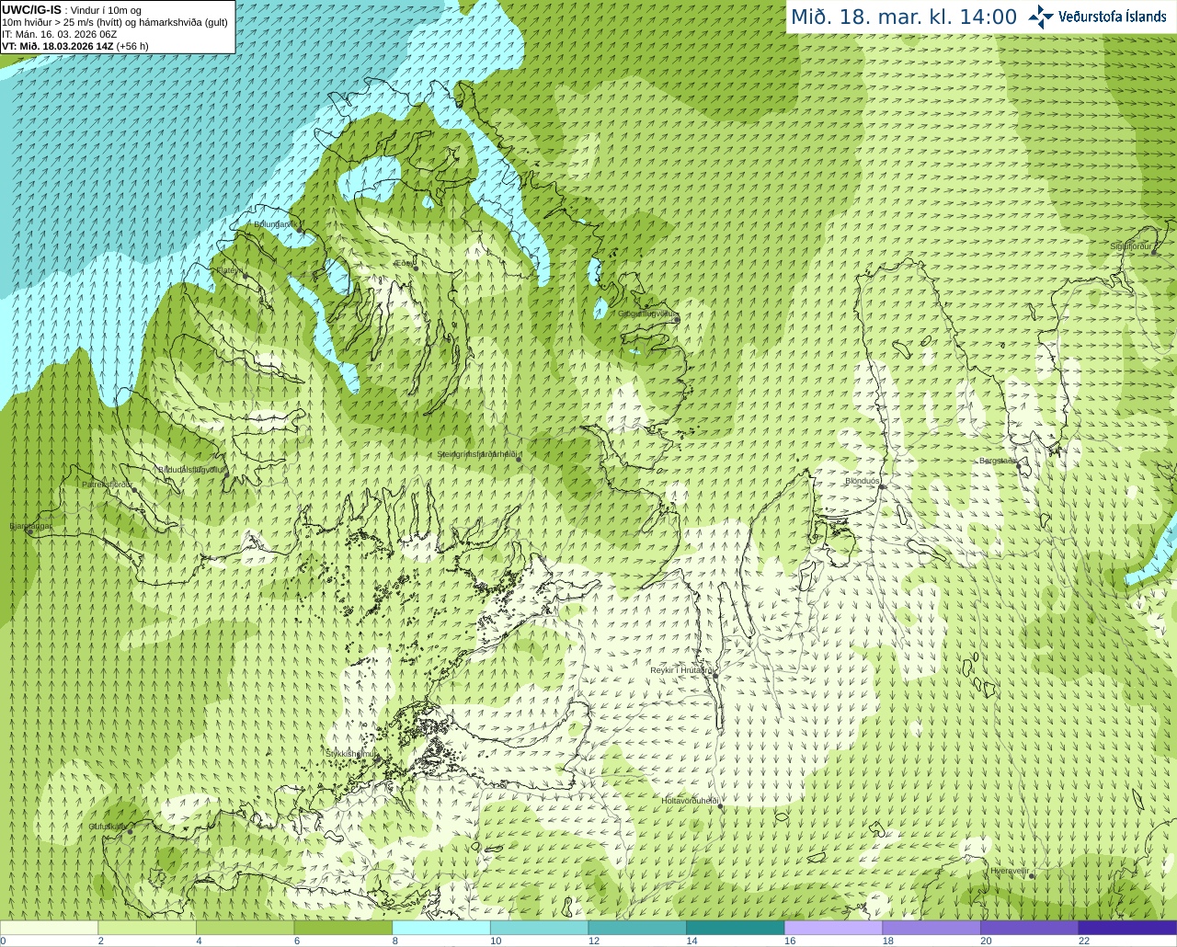
Task: Click the Patreksfjörður station marker
Action: click(x=135, y=489)
